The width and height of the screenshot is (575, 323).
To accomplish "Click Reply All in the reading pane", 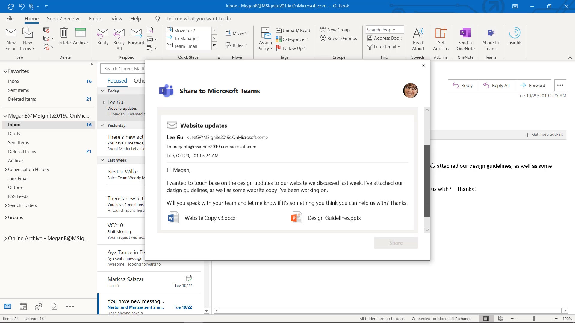I will [x=497, y=86].
